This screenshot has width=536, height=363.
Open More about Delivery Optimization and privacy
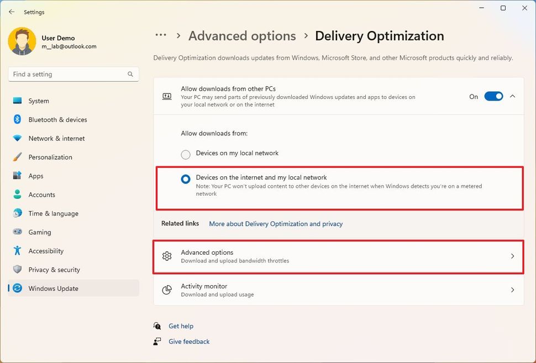[x=276, y=224]
